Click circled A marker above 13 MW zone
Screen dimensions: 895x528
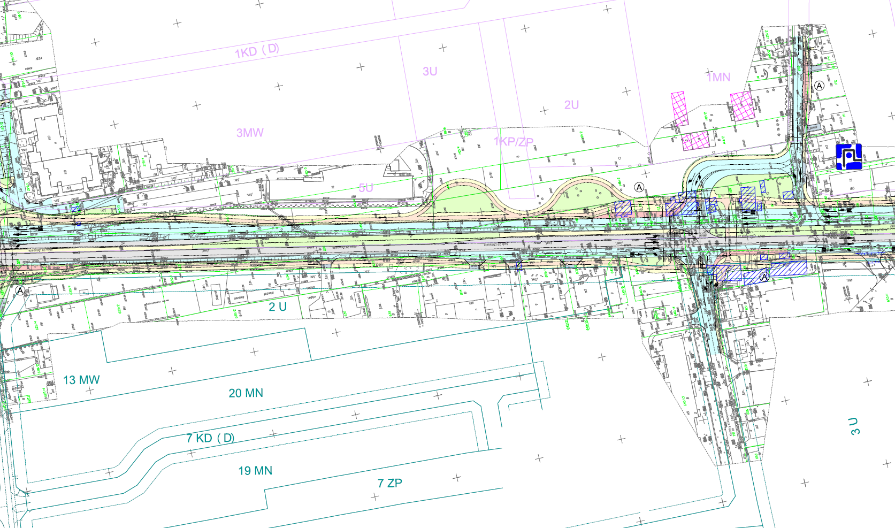pos(20,290)
